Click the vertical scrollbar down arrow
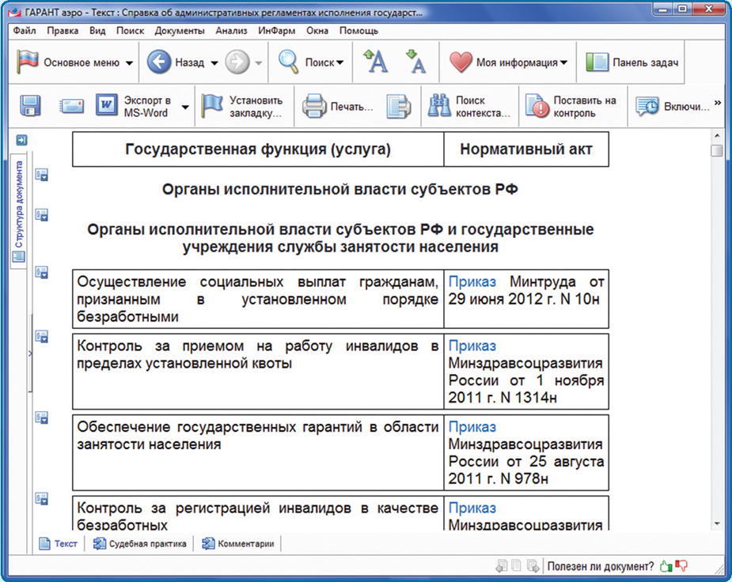 (x=717, y=523)
